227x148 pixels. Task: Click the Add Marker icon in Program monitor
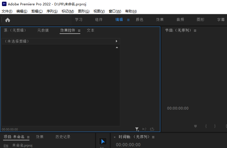coord(195,126)
